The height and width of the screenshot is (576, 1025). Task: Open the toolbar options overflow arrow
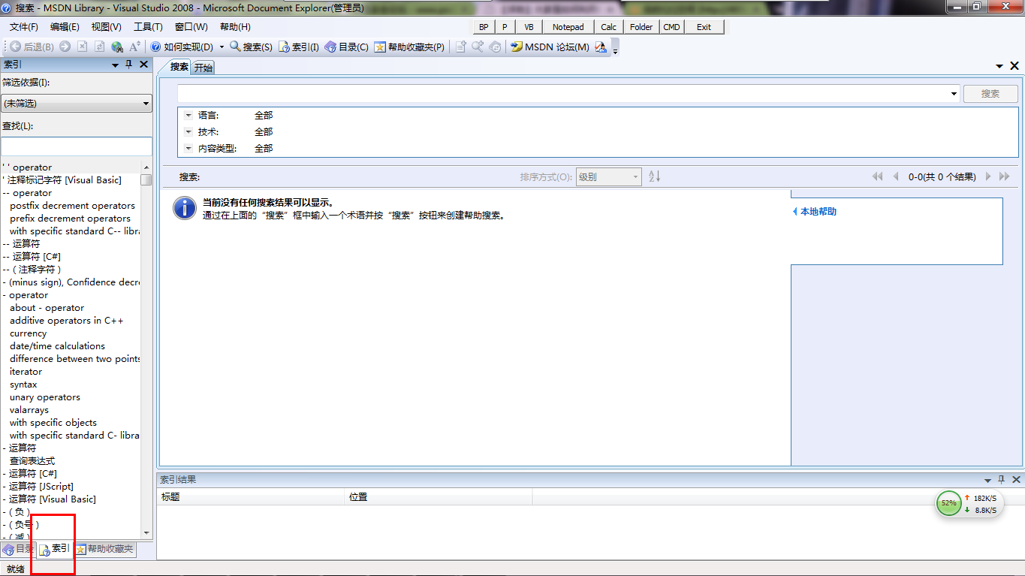click(616, 50)
